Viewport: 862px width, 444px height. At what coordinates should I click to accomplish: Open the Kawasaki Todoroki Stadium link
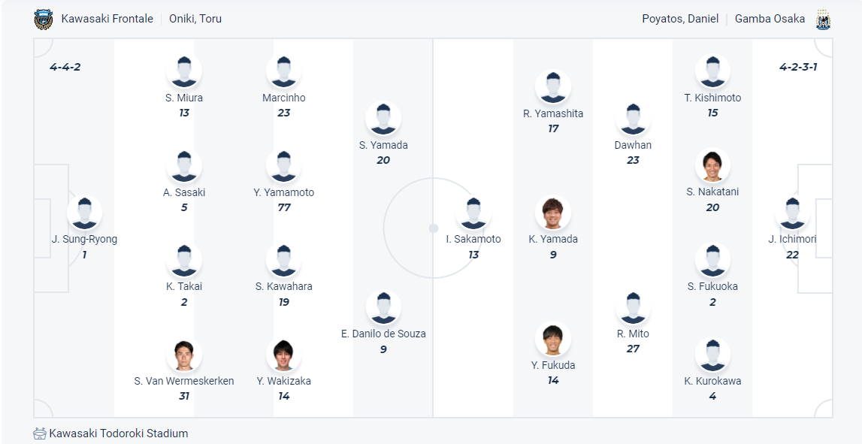(x=119, y=433)
